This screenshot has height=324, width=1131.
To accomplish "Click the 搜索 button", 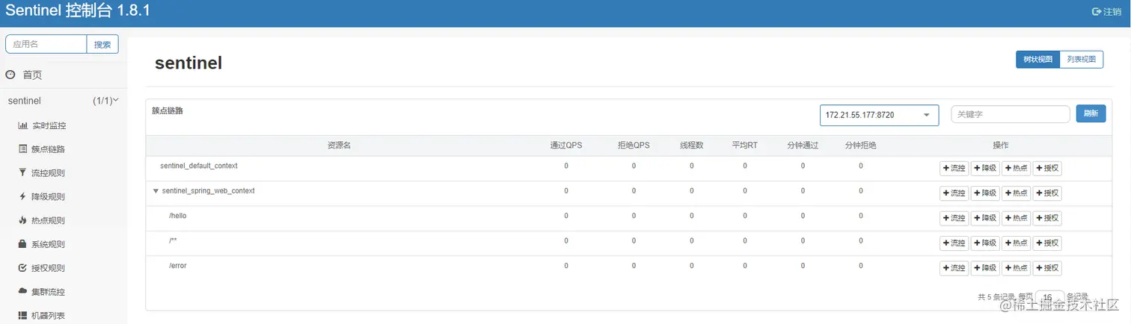I will coord(102,44).
